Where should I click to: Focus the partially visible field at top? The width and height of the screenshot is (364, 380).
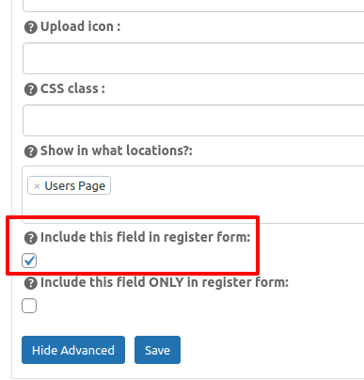coord(194,6)
